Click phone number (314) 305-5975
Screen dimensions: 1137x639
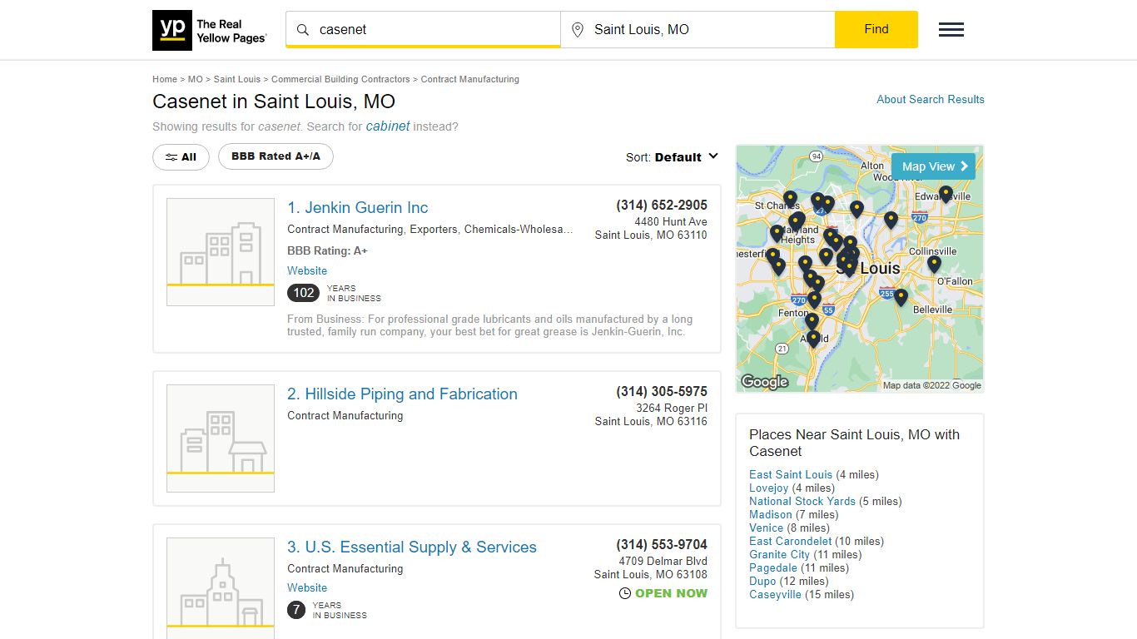pyautogui.click(x=662, y=392)
